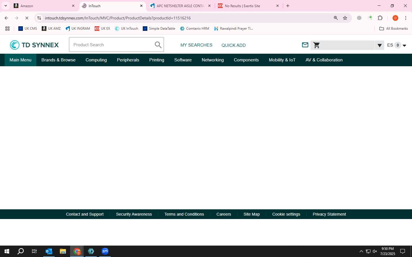Open the apps grid in bookmarks bar
Image resolution: width=412 pixels, height=257 pixels.
7,29
